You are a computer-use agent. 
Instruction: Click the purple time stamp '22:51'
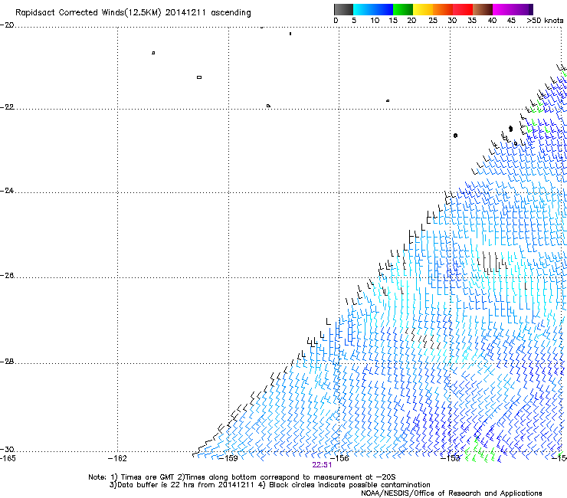[322, 465]
